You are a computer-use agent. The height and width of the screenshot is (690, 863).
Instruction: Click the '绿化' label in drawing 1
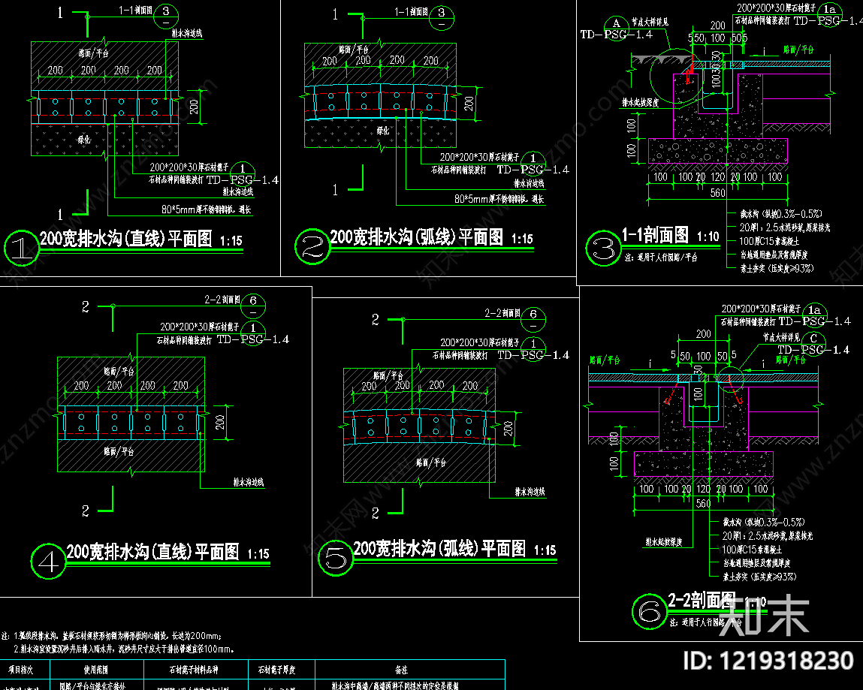[x=84, y=140]
